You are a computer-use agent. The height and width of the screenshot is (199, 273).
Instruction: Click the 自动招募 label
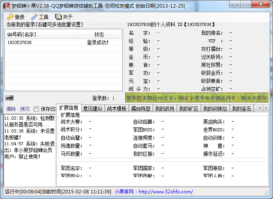[144, 122]
